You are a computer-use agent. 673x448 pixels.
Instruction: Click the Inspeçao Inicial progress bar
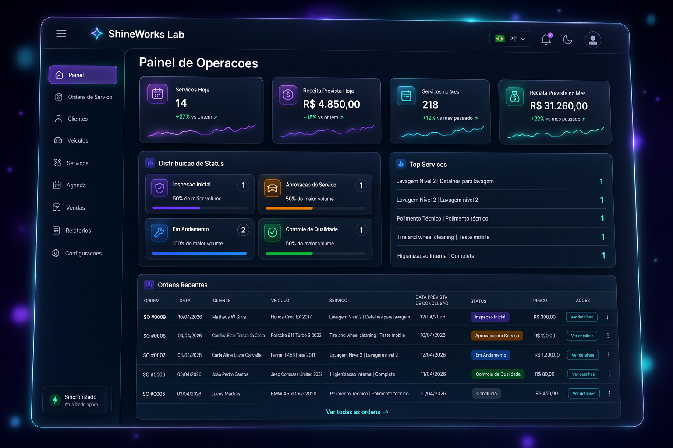(200, 208)
